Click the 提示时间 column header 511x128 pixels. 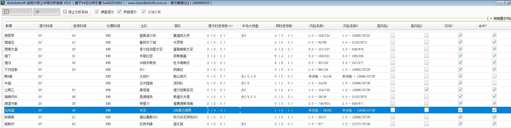[x=46, y=26]
